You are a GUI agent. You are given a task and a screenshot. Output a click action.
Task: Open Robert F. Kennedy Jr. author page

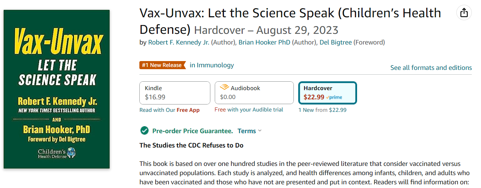tap(179, 42)
